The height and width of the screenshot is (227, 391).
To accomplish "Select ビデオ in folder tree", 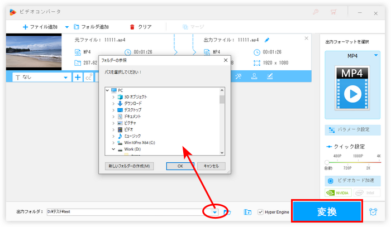I will coord(128,129).
